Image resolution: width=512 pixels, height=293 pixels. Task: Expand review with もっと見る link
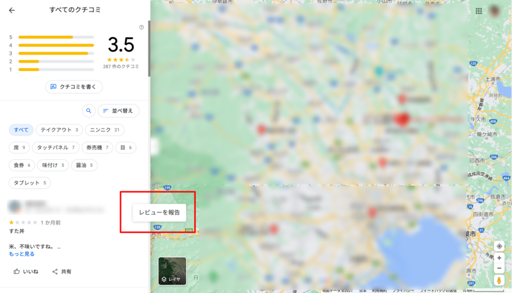[22, 254]
